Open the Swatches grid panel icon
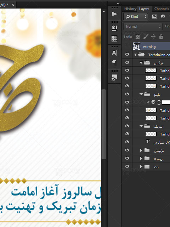170x227 pixels. (114, 39)
